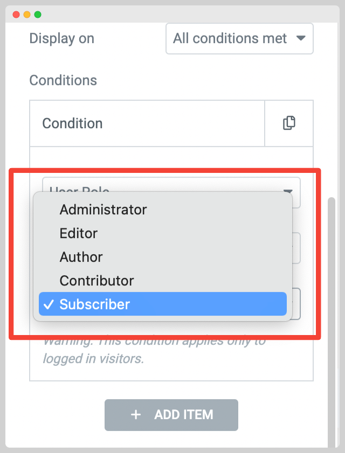The image size is (345, 453).
Task: Collapse the Condition item header
Action: pos(147,123)
